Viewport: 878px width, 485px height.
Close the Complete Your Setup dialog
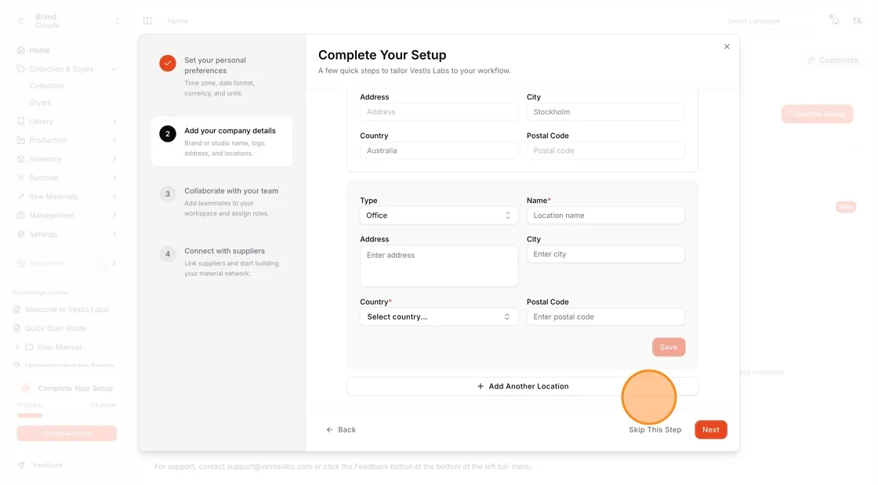[726, 46]
